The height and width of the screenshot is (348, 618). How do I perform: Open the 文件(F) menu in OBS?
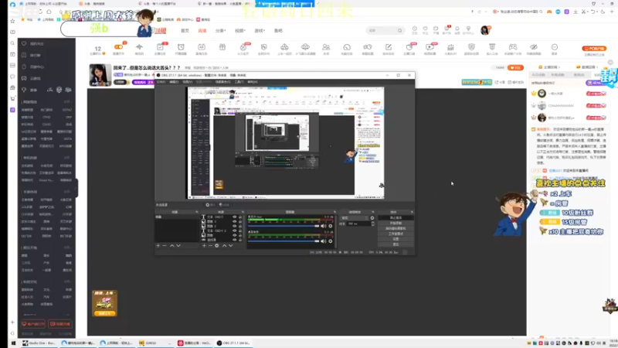tap(161, 82)
